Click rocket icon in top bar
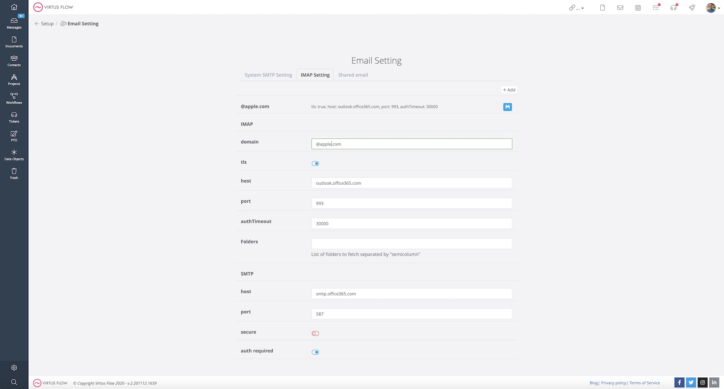This screenshot has width=724, height=389. click(x=692, y=8)
